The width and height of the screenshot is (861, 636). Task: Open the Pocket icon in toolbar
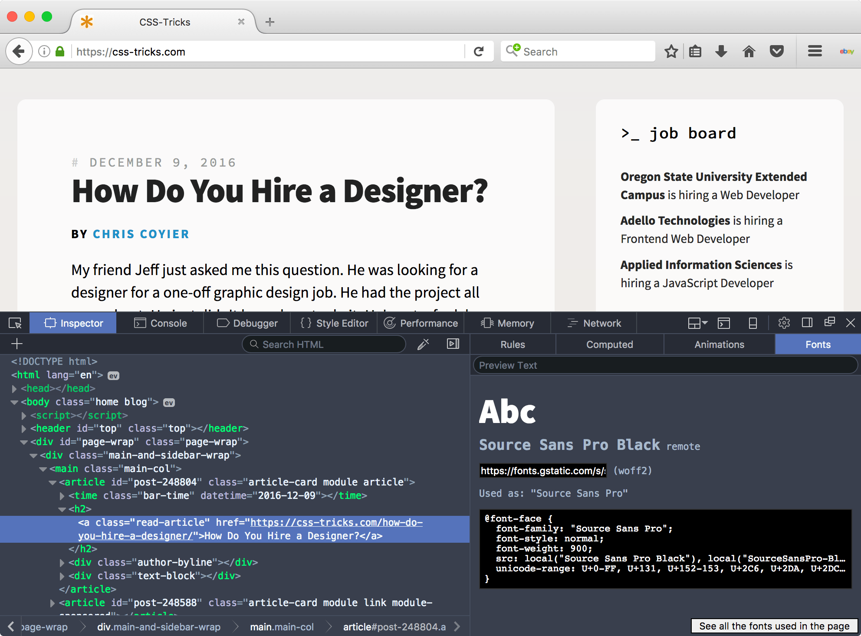coord(777,52)
